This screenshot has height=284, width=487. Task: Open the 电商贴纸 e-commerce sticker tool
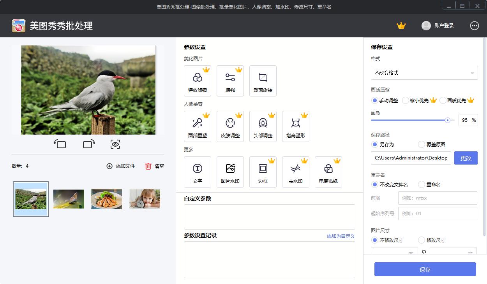pos(328,172)
